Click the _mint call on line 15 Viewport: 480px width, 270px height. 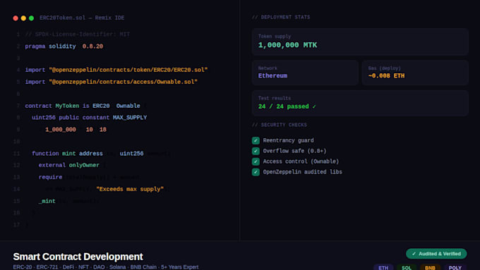[47, 201]
